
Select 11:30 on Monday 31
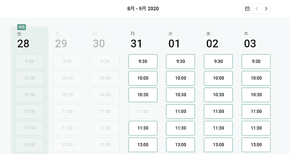143,128
